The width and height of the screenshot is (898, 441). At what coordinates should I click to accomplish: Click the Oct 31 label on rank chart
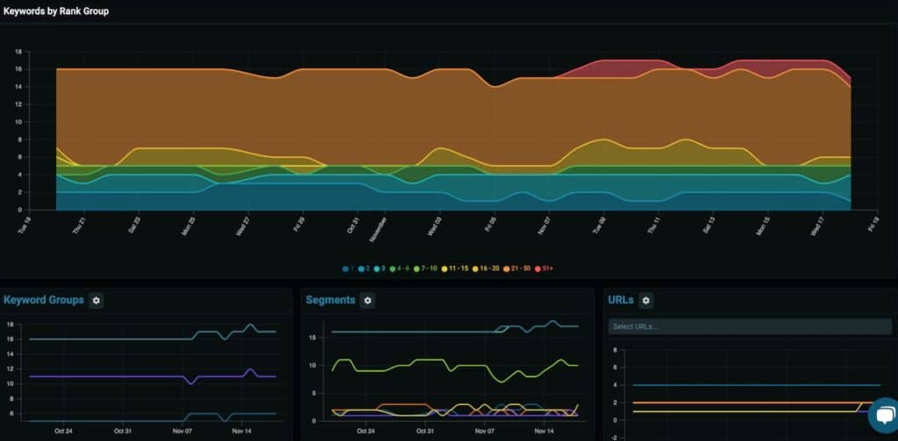[353, 224]
